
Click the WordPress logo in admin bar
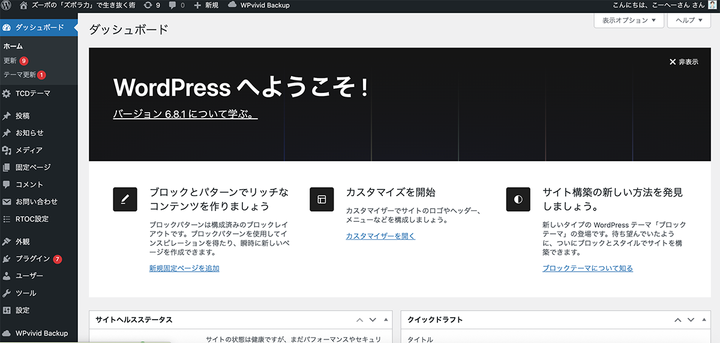7,5
